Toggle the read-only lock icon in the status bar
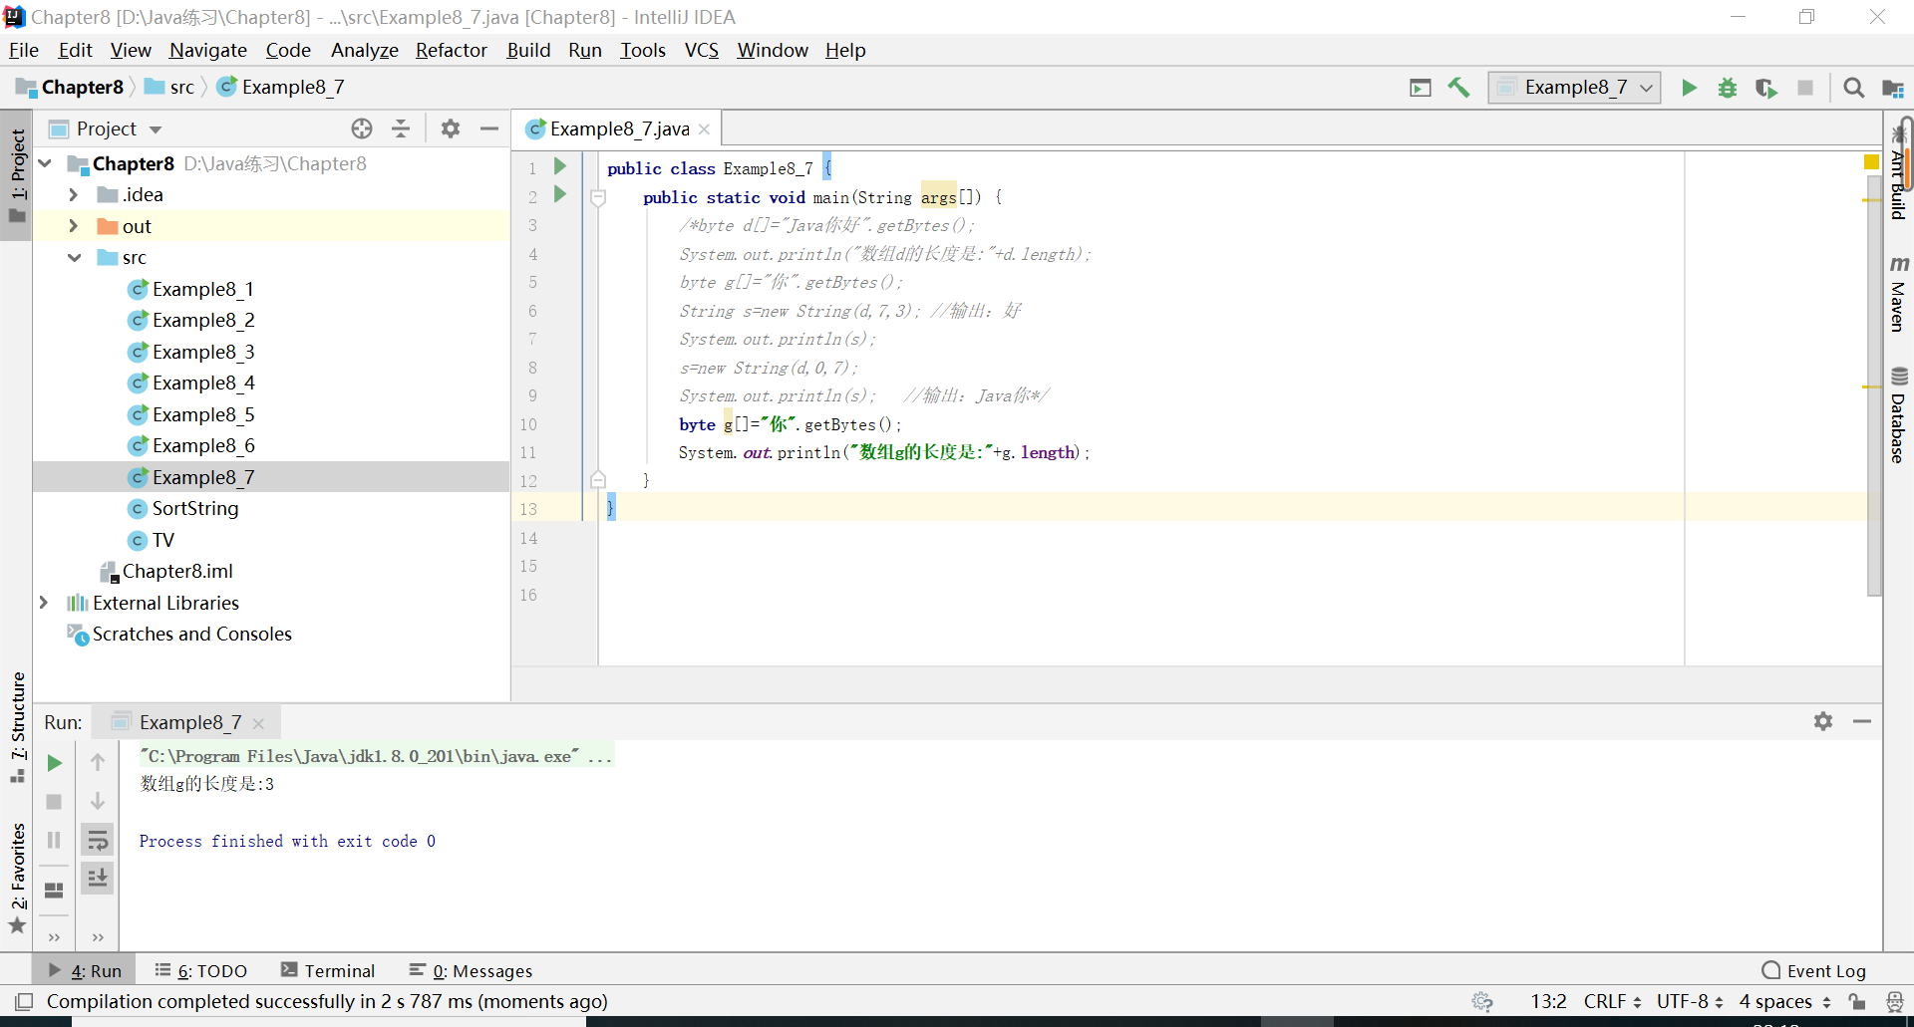 pos(1856,1001)
